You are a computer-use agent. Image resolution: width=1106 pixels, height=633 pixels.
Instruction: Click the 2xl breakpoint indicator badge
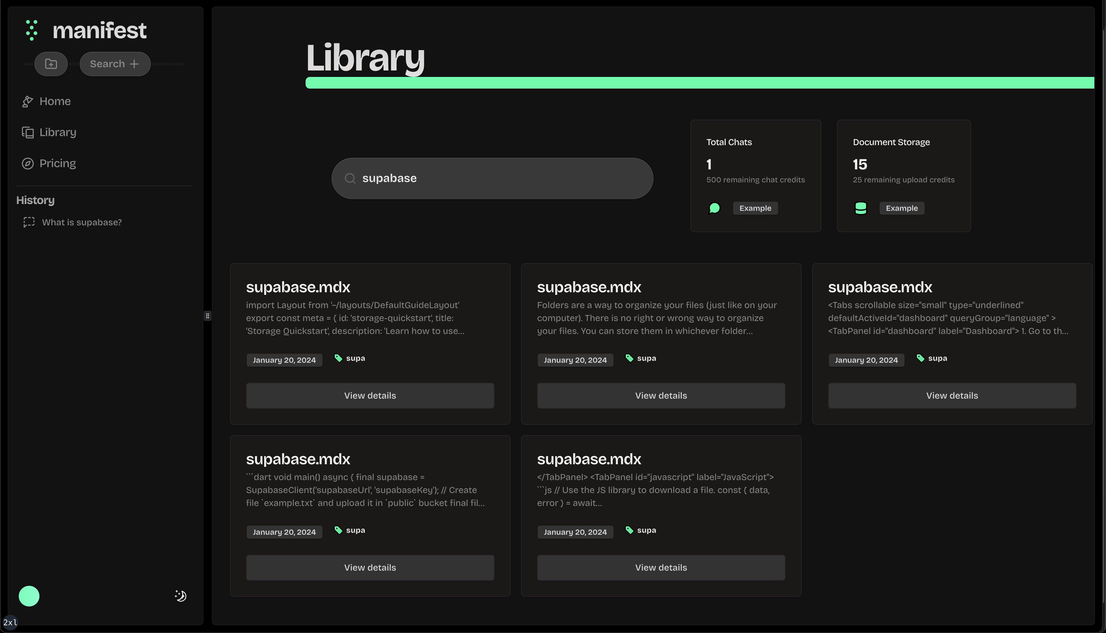click(x=10, y=622)
